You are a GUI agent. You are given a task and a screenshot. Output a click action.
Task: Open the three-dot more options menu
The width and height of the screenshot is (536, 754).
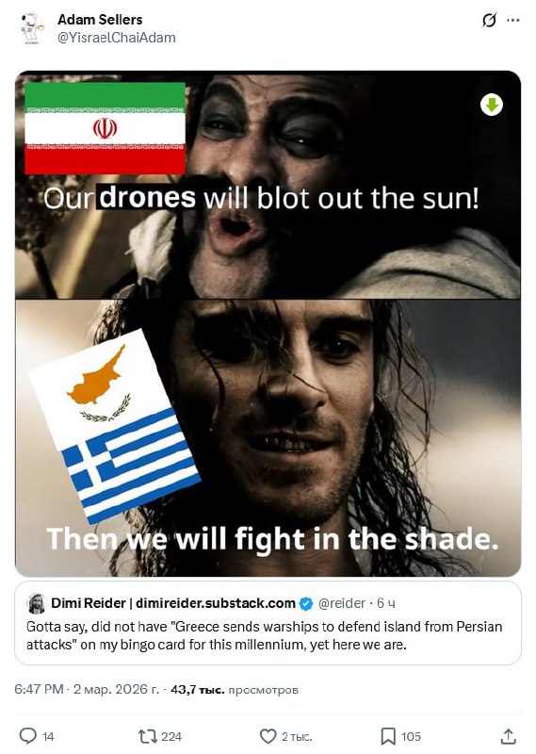513,20
